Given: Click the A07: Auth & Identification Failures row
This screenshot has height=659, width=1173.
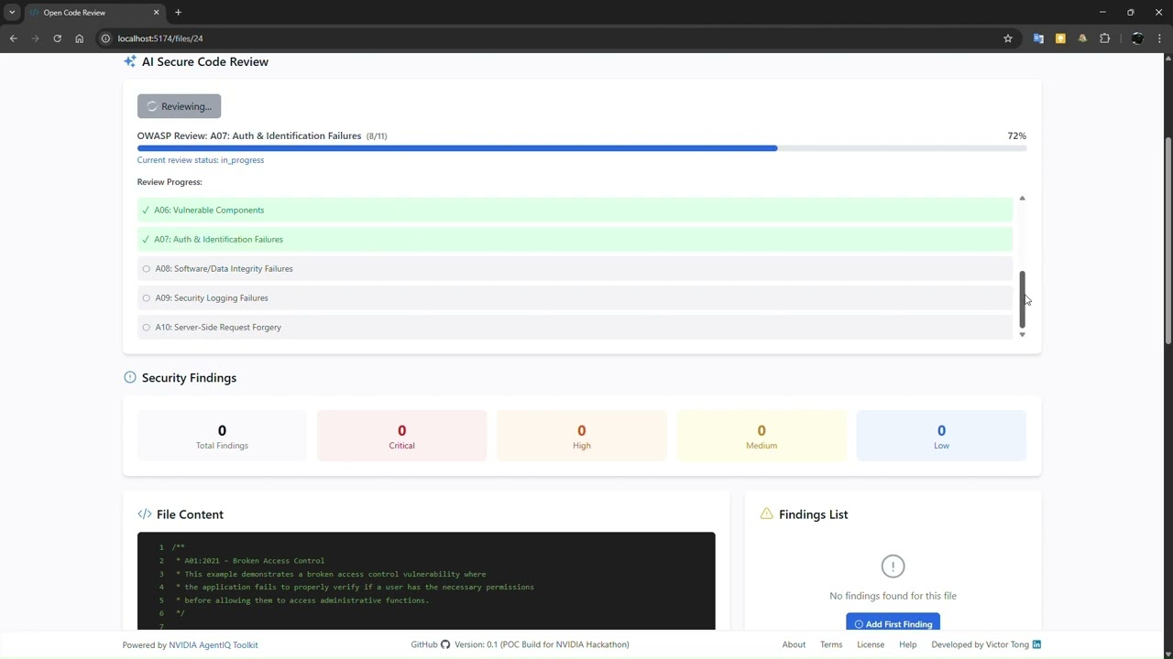Looking at the screenshot, I should [x=575, y=239].
